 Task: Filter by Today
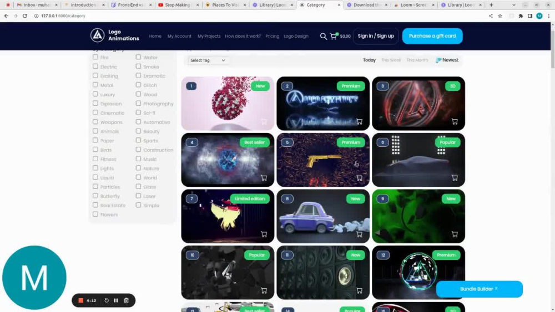369,60
